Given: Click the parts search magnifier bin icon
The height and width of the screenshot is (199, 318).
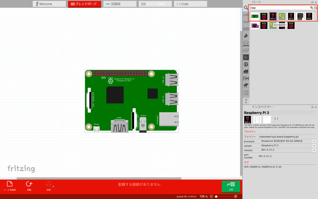Looking at the screenshot, I should coord(246,8).
